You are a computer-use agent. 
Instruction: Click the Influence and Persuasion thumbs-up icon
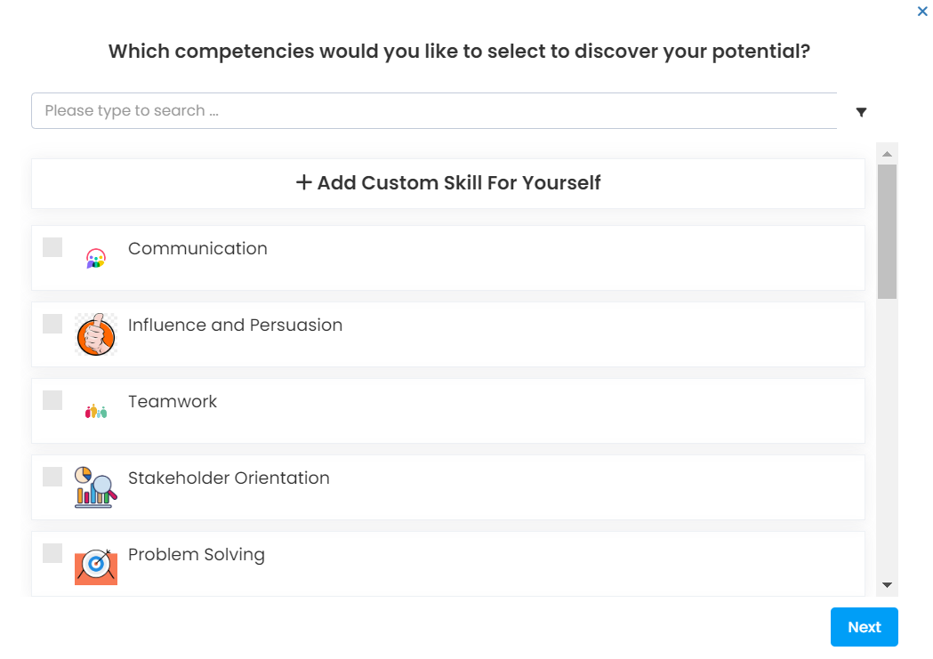click(96, 335)
